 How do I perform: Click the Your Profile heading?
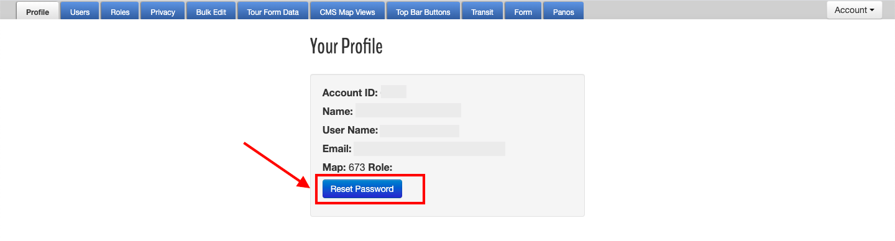[x=346, y=47]
